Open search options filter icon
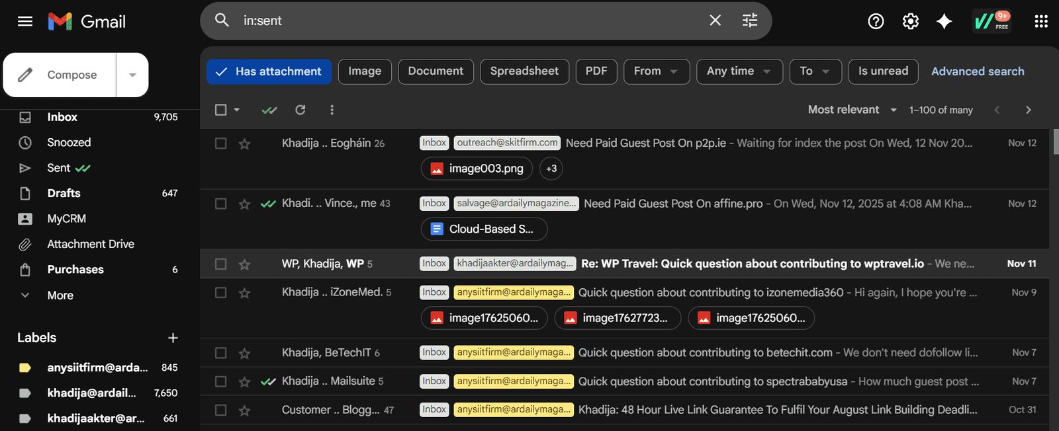Viewport: 1059px width, 431px height. 750,20
